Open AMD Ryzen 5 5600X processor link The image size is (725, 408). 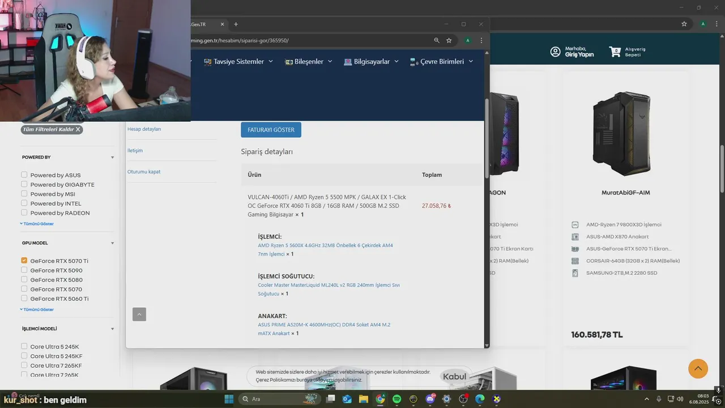pyautogui.click(x=325, y=249)
